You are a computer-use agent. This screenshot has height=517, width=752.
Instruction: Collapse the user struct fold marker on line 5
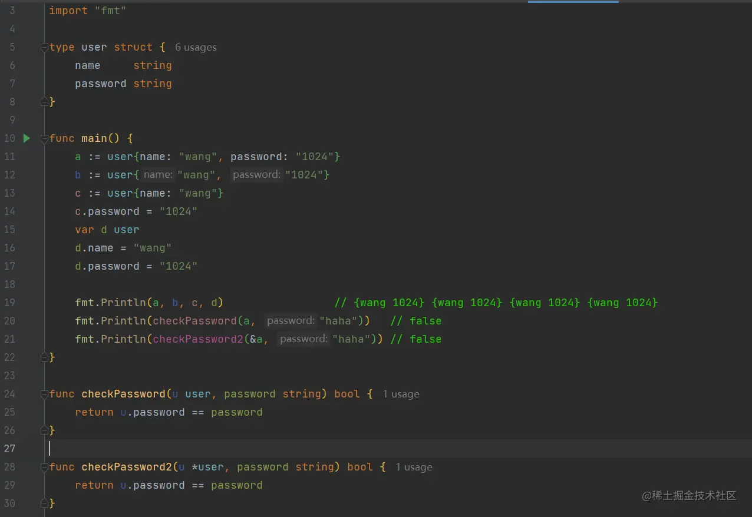click(44, 48)
